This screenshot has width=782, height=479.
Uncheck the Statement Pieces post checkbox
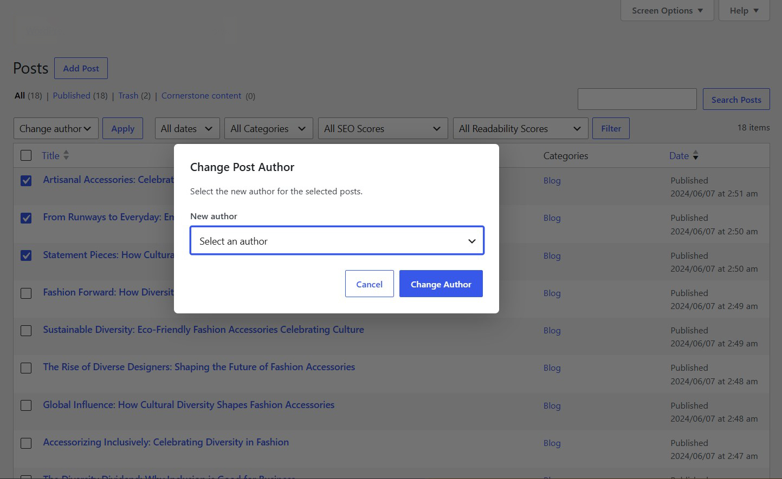[26, 255]
